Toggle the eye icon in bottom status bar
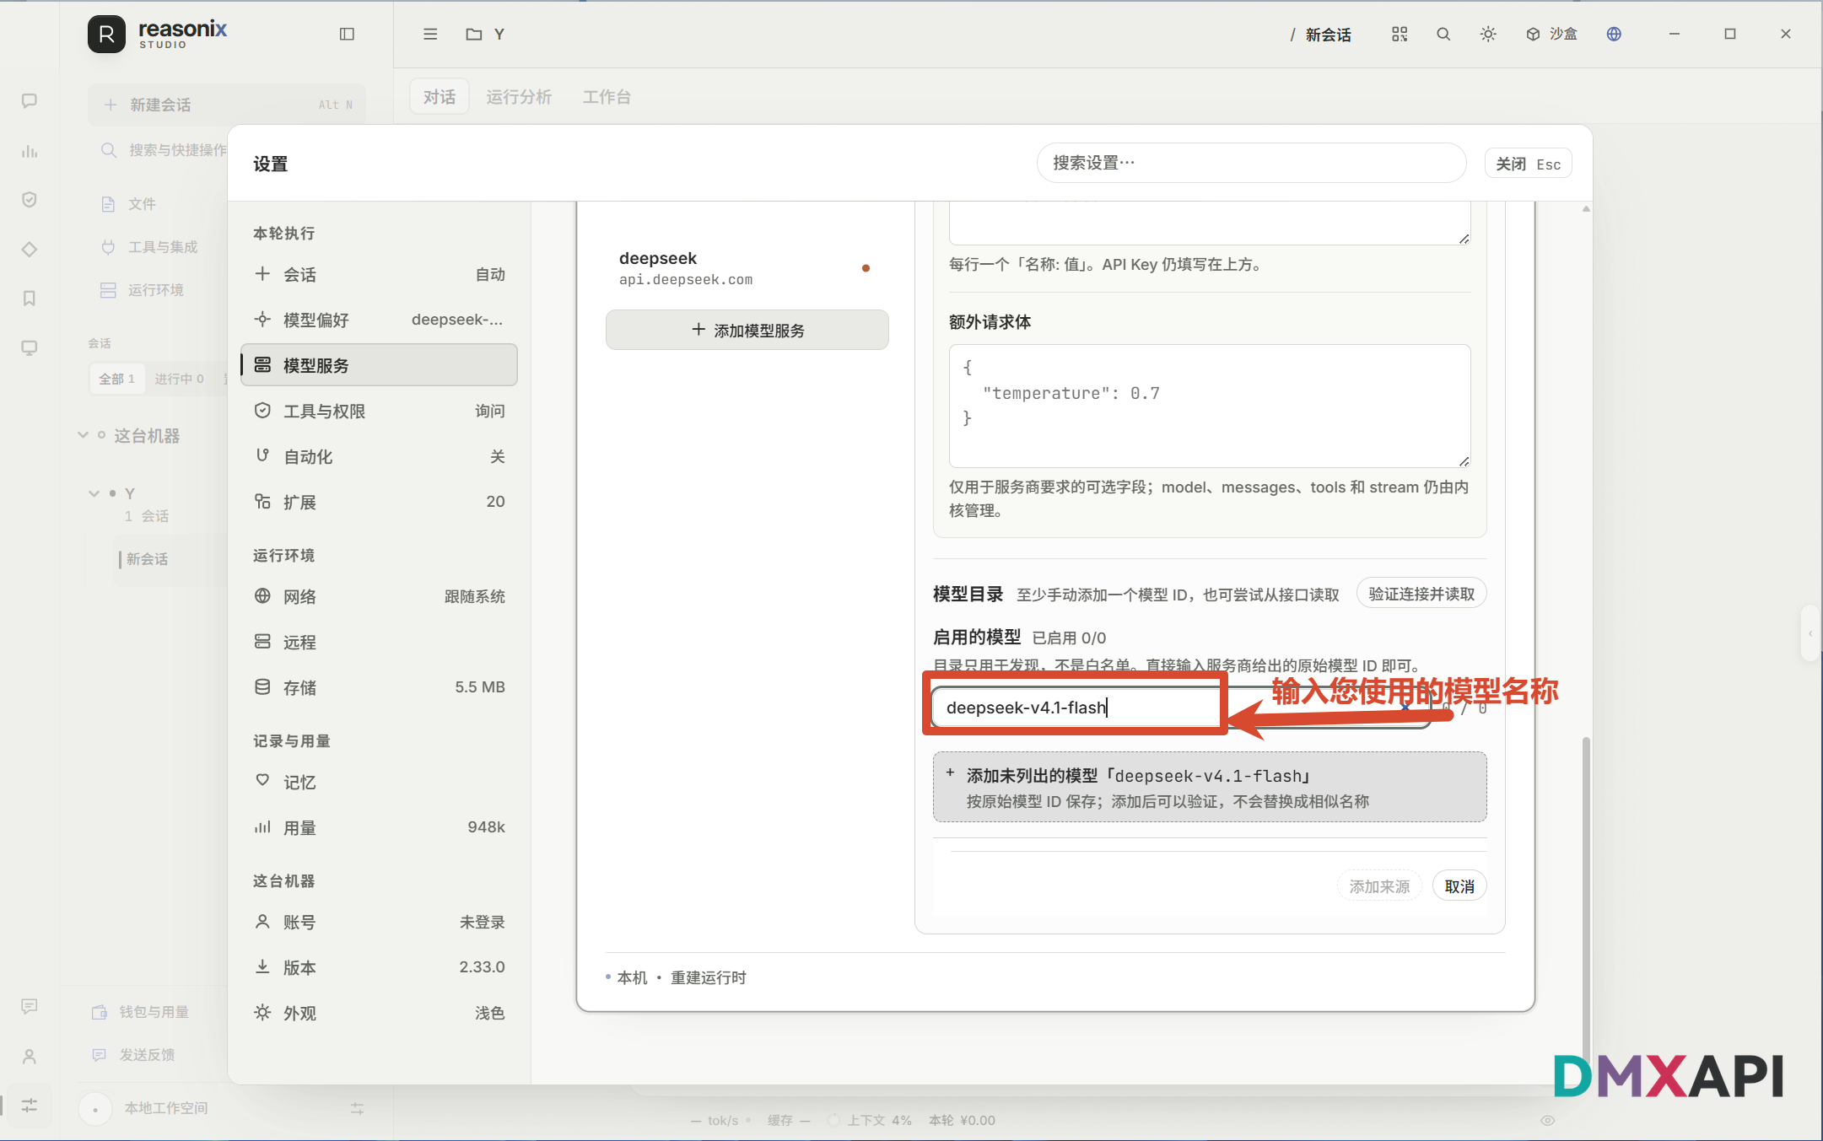Viewport: 1823px width, 1141px height. pos(1547,1120)
